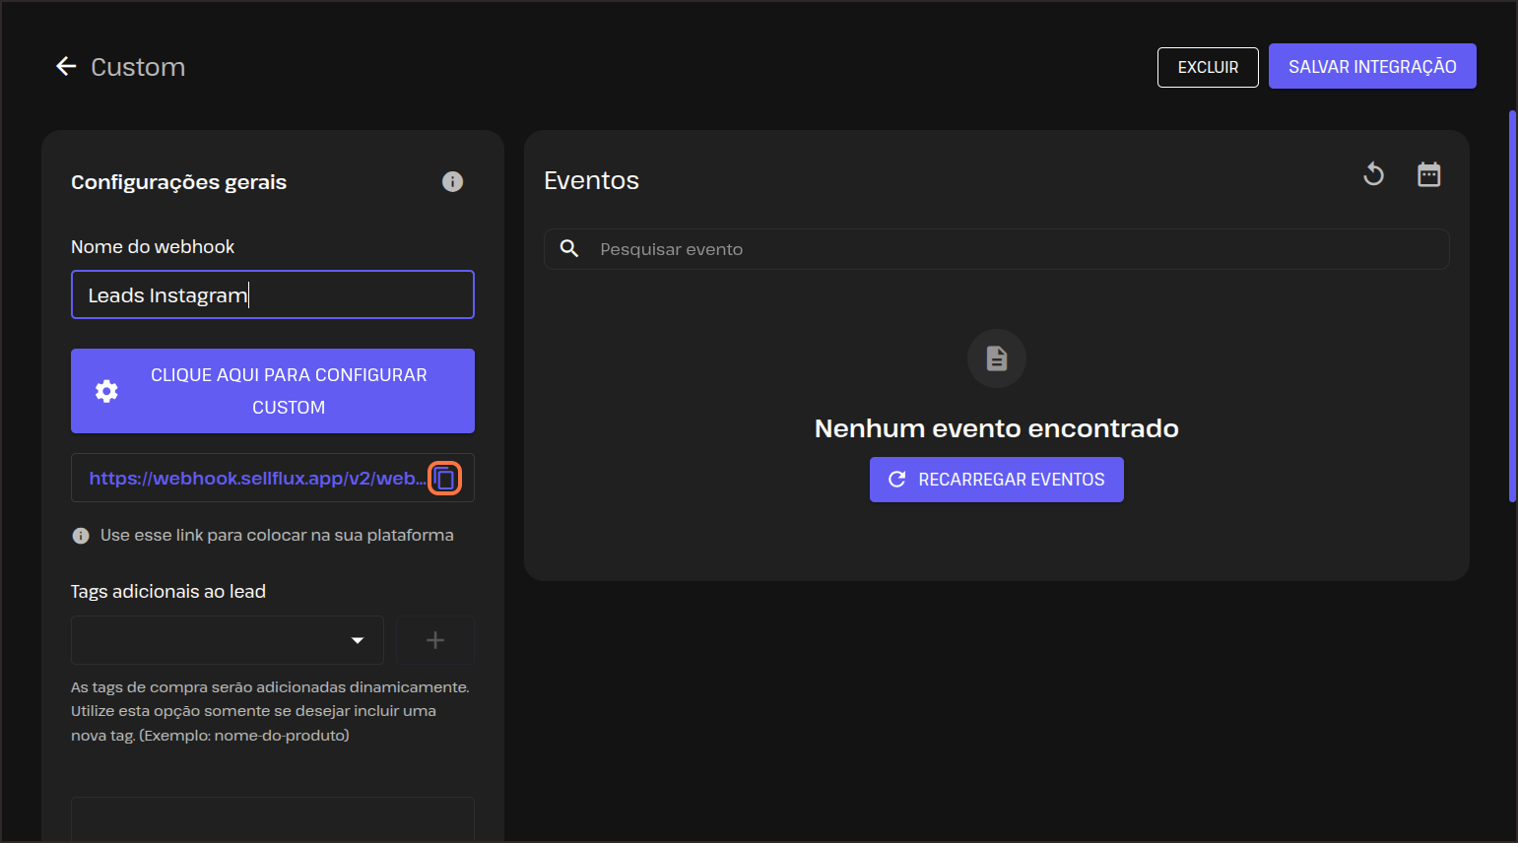Focus the Pesquisar evento search box
The height and width of the screenshot is (843, 1518).
click(x=1015, y=250)
